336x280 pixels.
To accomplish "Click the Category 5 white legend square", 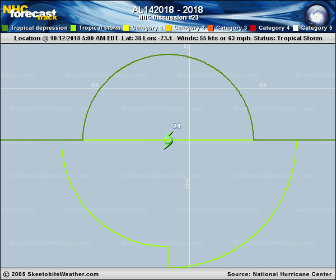I will [x=296, y=28].
